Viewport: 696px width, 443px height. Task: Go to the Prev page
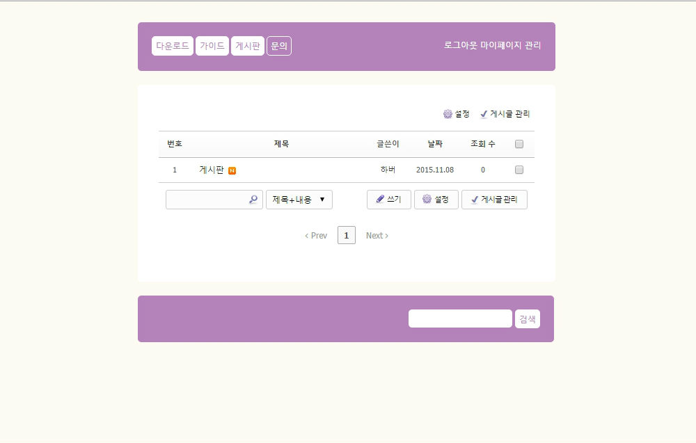click(316, 236)
